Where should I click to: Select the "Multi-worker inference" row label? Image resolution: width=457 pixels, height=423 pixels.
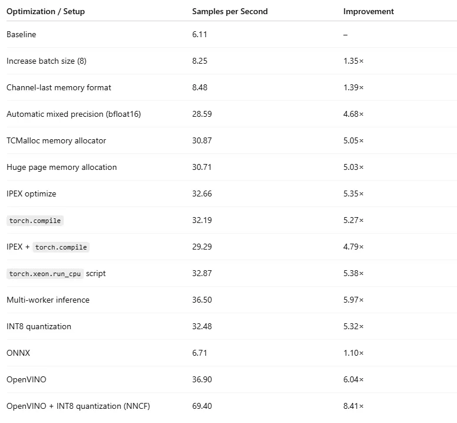[48, 300]
